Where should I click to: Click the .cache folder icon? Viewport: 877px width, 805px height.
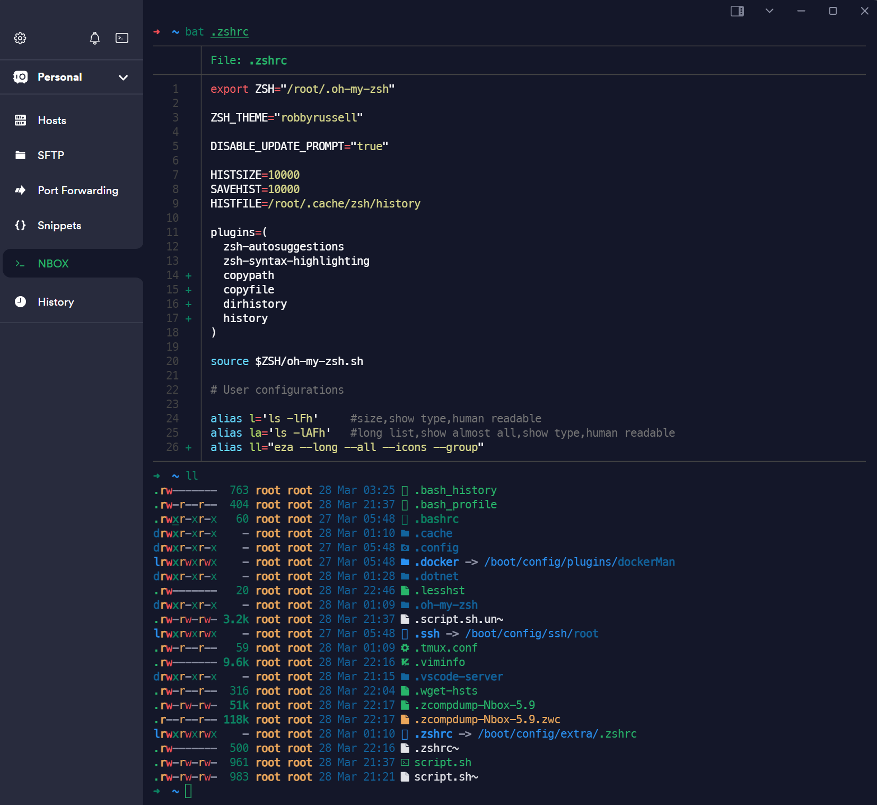click(405, 533)
